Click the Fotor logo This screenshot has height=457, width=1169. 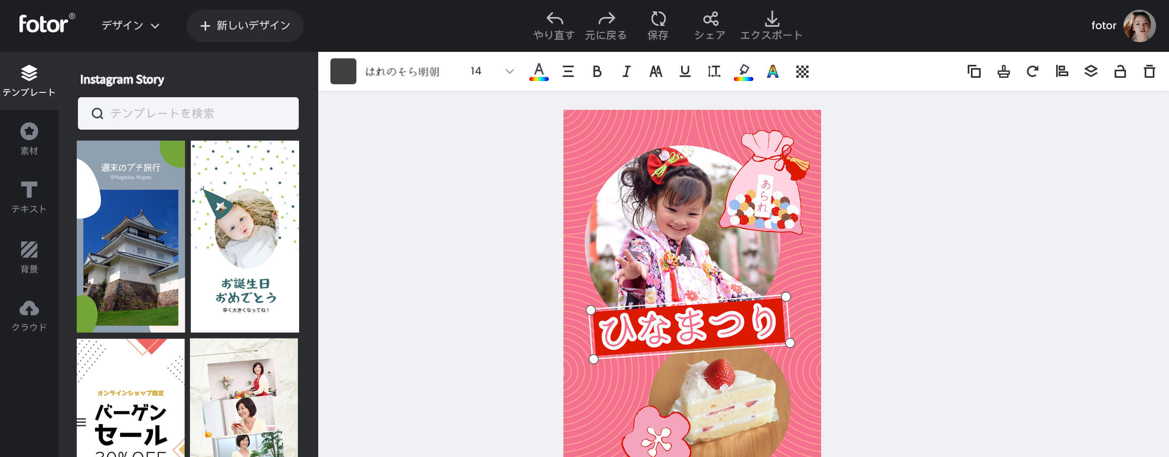click(46, 24)
